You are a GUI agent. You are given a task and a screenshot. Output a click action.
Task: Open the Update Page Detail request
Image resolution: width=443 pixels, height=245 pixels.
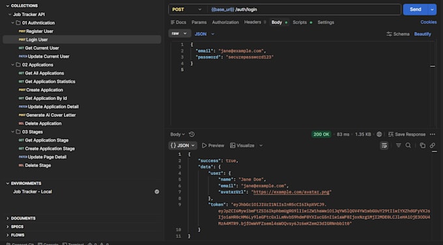(x=82, y=157)
